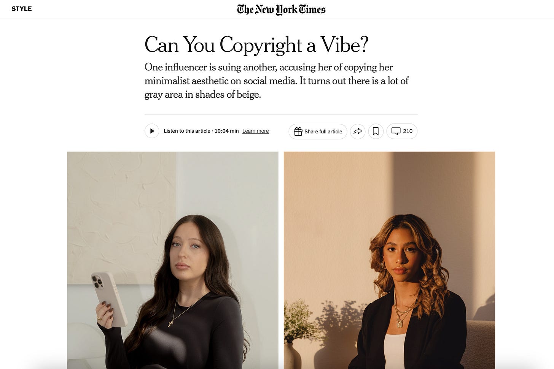Screen dimensions: 554x369
Task: Open the right photo of woman in blazer
Action: (x=389, y=260)
